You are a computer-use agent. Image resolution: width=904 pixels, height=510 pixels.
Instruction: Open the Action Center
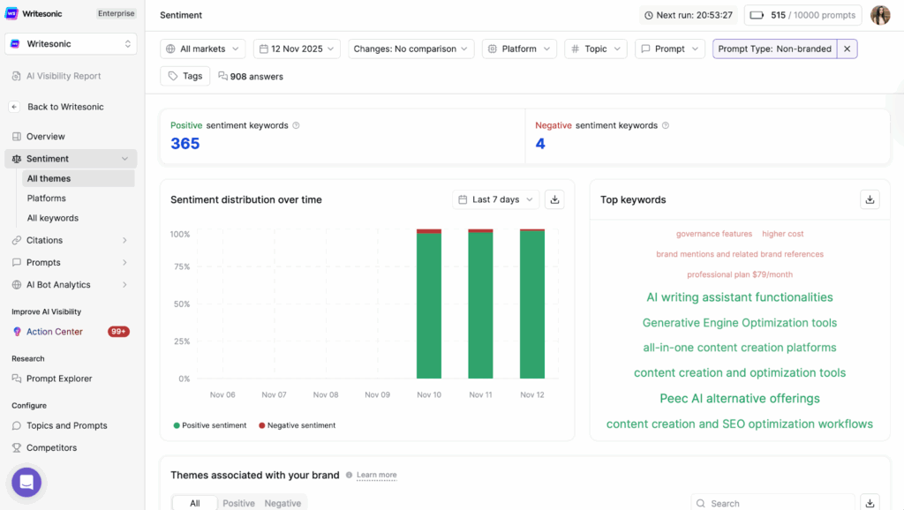55,331
